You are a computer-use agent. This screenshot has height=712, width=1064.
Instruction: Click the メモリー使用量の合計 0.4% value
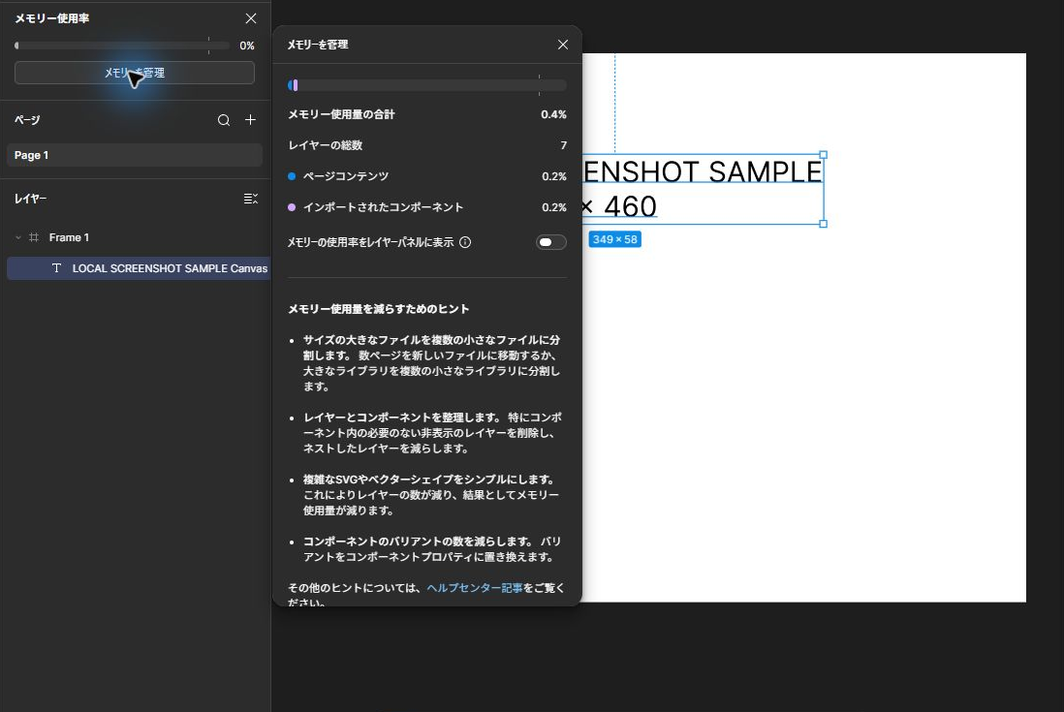pyautogui.click(x=553, y=114)
